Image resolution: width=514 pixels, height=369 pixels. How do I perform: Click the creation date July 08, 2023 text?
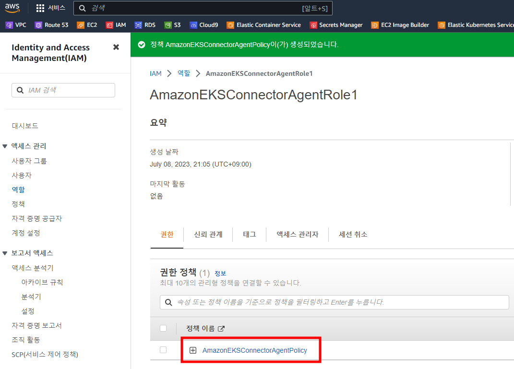coord(201,164)
